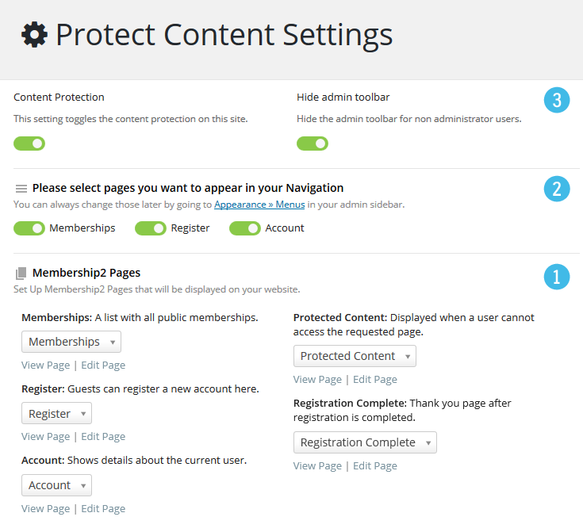Open the Memberships page dropdown
Viewport: 583px width, 532px height.
[x=71, y=342]
